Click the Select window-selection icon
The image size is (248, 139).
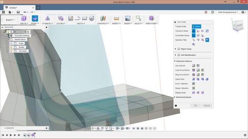pyautogui.click(x=138, y=18)
